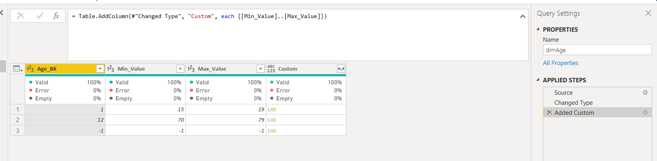
Task: Open the Source step settings gear
Action: click(645, 92)
